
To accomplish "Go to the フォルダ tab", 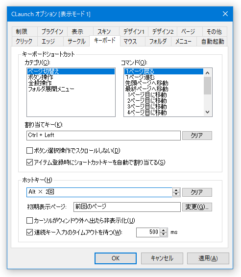I will coord(158,41).
